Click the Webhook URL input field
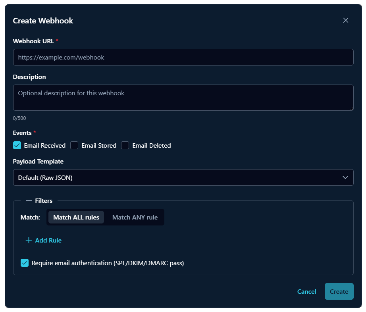 (183, 57)
